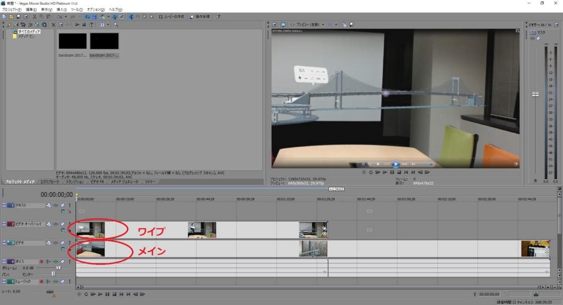
Task: Toggle the auto ripple icon
Action: coord(102,17)
